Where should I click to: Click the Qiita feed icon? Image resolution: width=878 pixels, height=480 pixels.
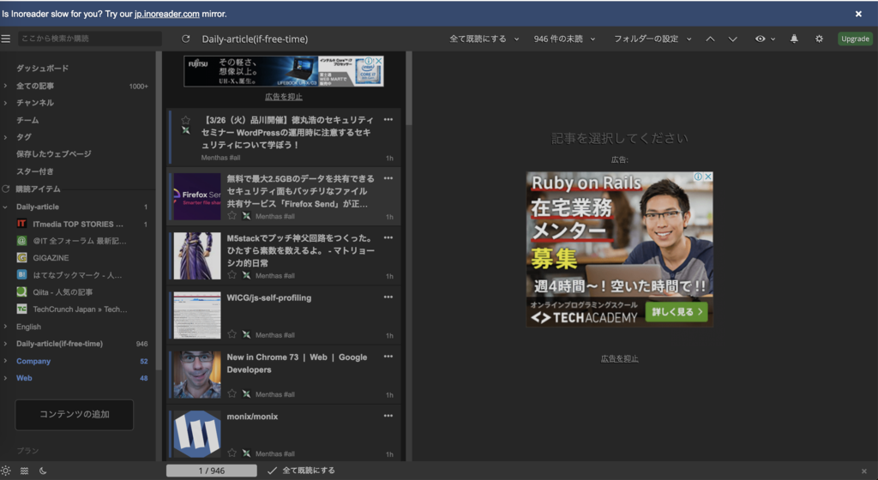21,292
